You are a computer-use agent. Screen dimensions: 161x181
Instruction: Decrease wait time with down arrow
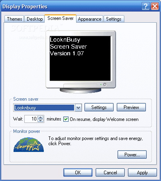(41, 121)
